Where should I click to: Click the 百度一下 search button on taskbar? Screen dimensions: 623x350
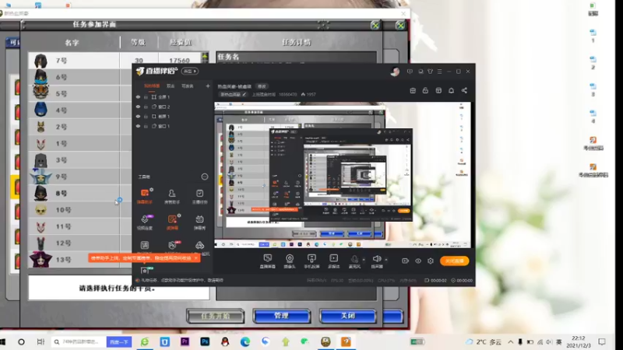click(119, 341)
